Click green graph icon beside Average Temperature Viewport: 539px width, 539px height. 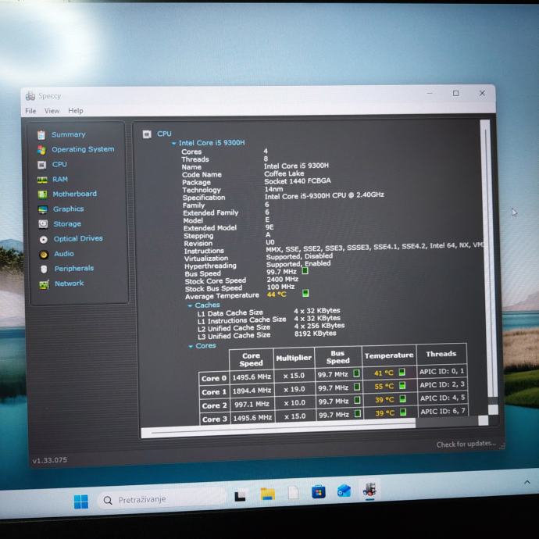[x=305, y=293]
